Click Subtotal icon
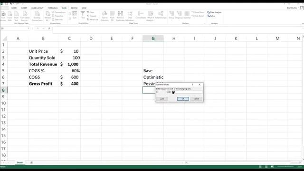The width and height of the screenshot is (304, 171). pos(187,15)
